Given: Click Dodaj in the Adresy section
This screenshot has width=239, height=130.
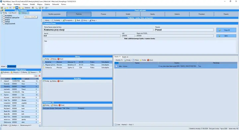Looking at the screenshot, I should pos(46,59).
